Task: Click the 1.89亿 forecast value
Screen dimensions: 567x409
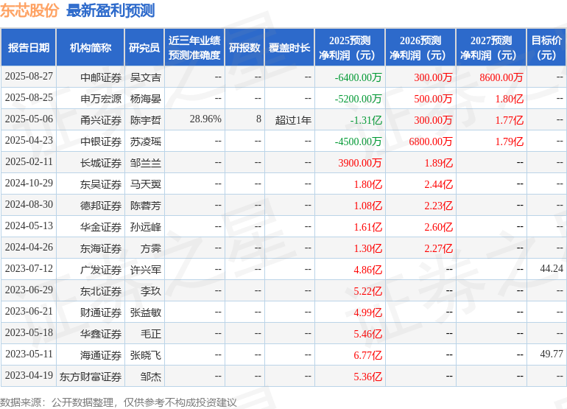Action: tap(438, 163)
